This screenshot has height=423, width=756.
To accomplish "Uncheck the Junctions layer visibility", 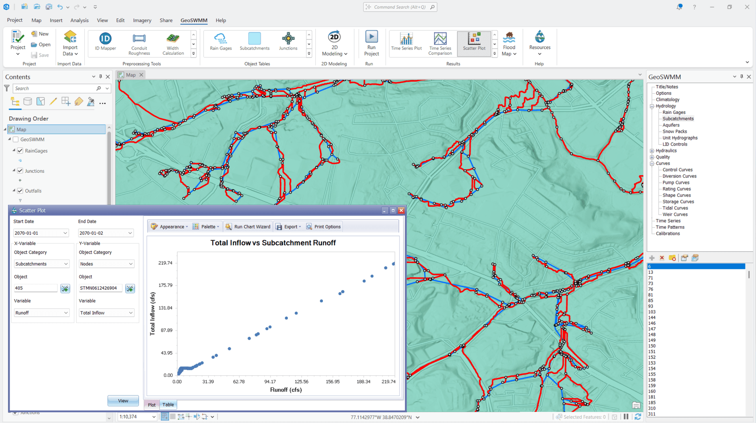I will pos(20,171).
